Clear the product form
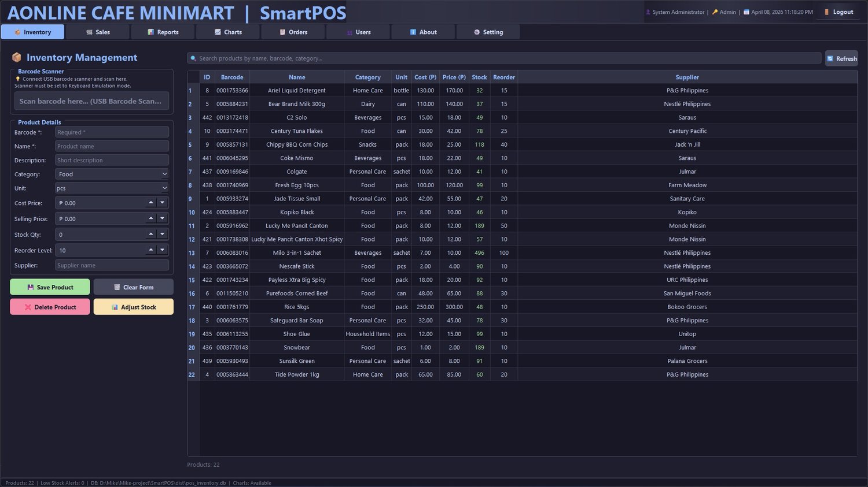The width and height of the screenshot is (868, 487). point(134,287)
